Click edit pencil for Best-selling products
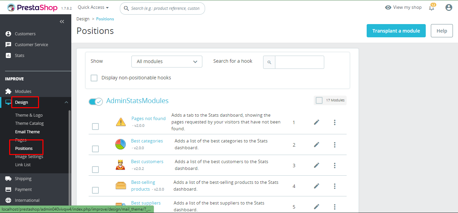This screenshot has height=213, width=458. pyautogui.click(x=316, y=186)
